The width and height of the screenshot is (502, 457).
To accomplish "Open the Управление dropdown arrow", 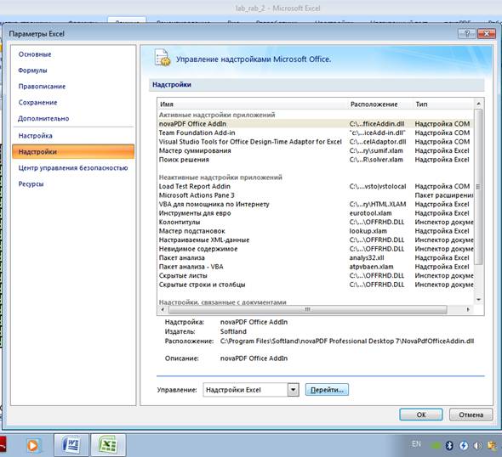I will coord(293,390).
